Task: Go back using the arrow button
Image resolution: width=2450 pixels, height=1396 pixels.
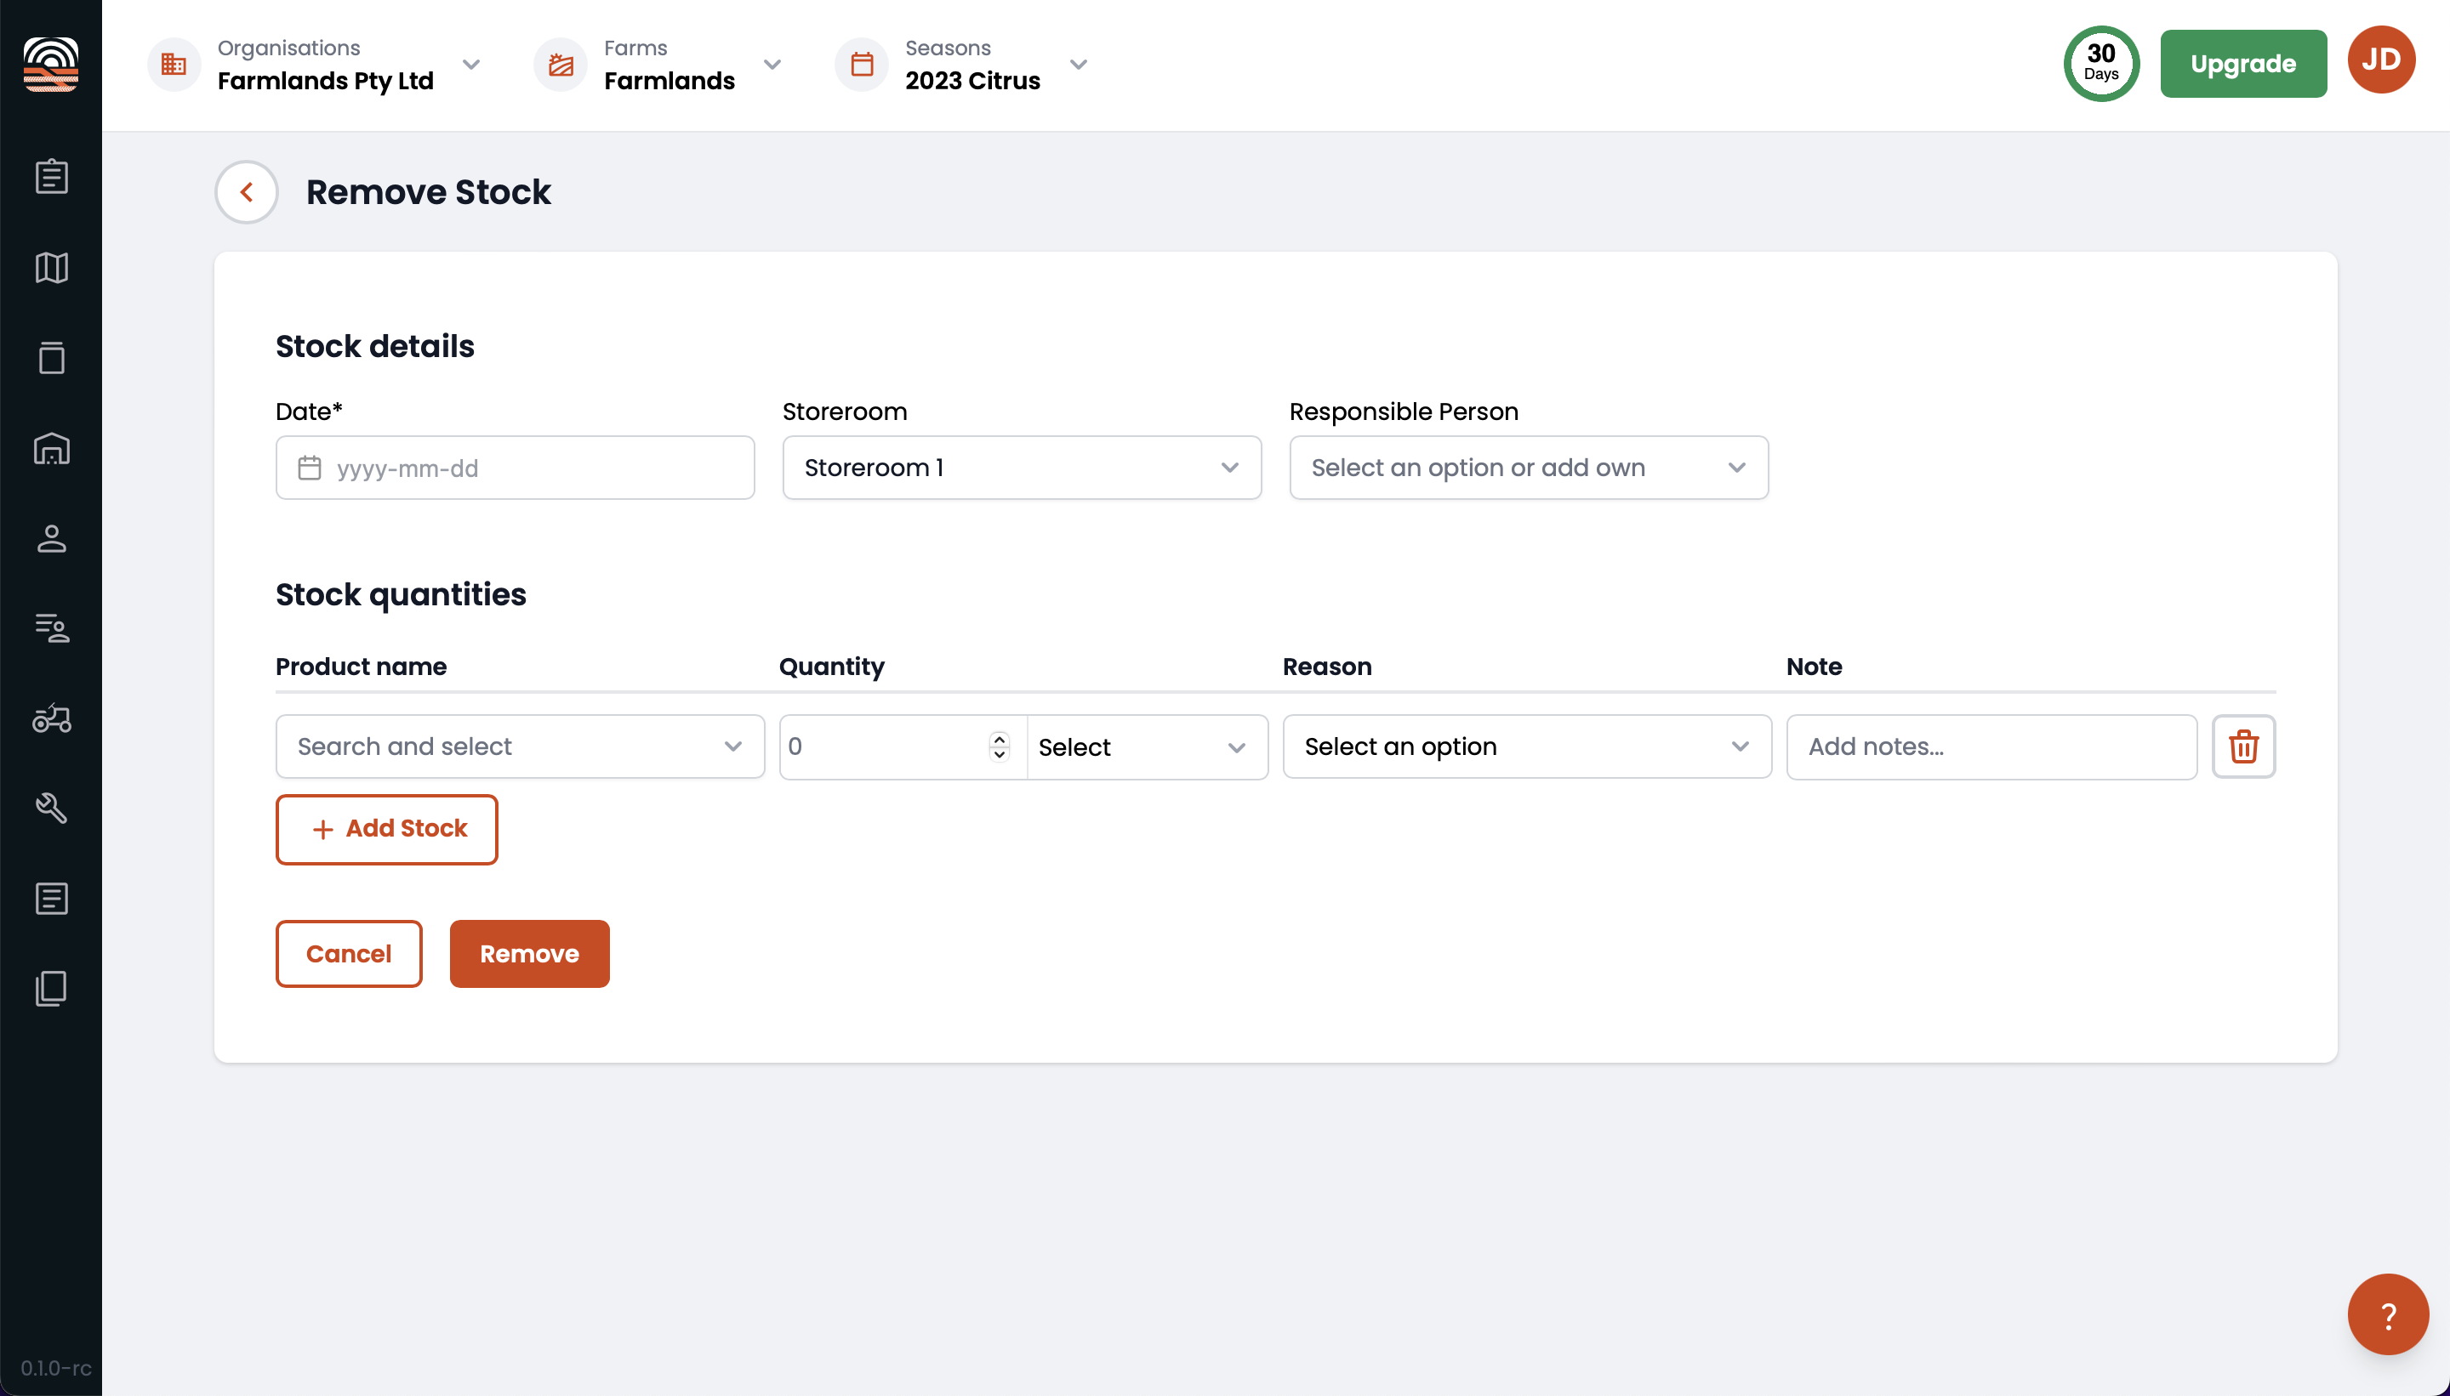Action: (247, 192)
